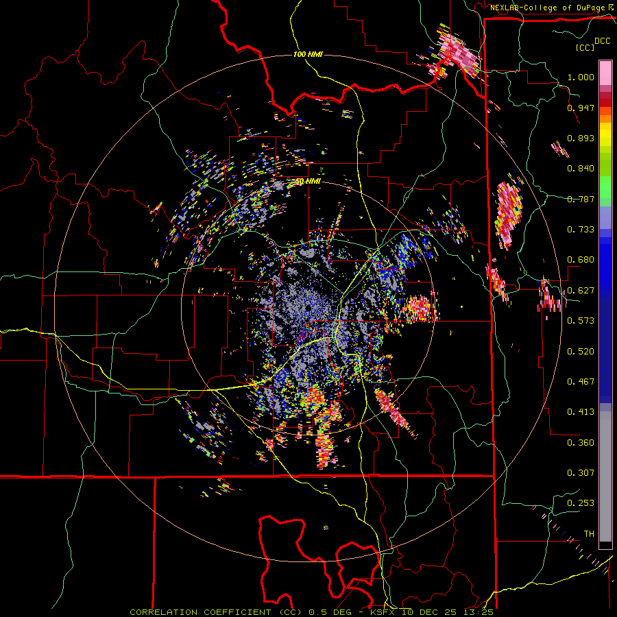Screen dimensions: 617x617
Task: Click the 50 NMI range ring label
Action: [308, 181]
